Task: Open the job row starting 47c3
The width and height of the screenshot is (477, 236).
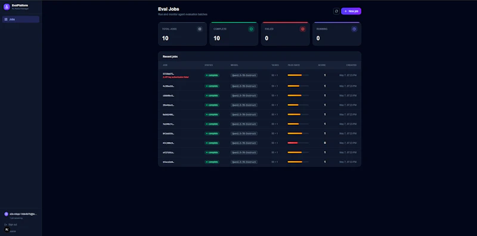Action: click(x=259, y=143)
